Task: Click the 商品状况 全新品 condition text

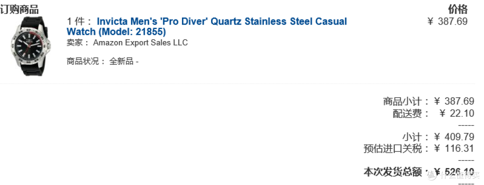Action: 103,61
